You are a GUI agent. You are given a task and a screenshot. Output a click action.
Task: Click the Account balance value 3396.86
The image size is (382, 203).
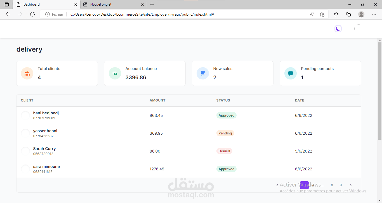136,77
